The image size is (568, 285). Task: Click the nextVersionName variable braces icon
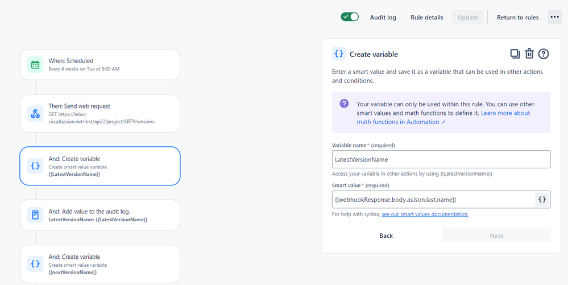coord(35,264)
